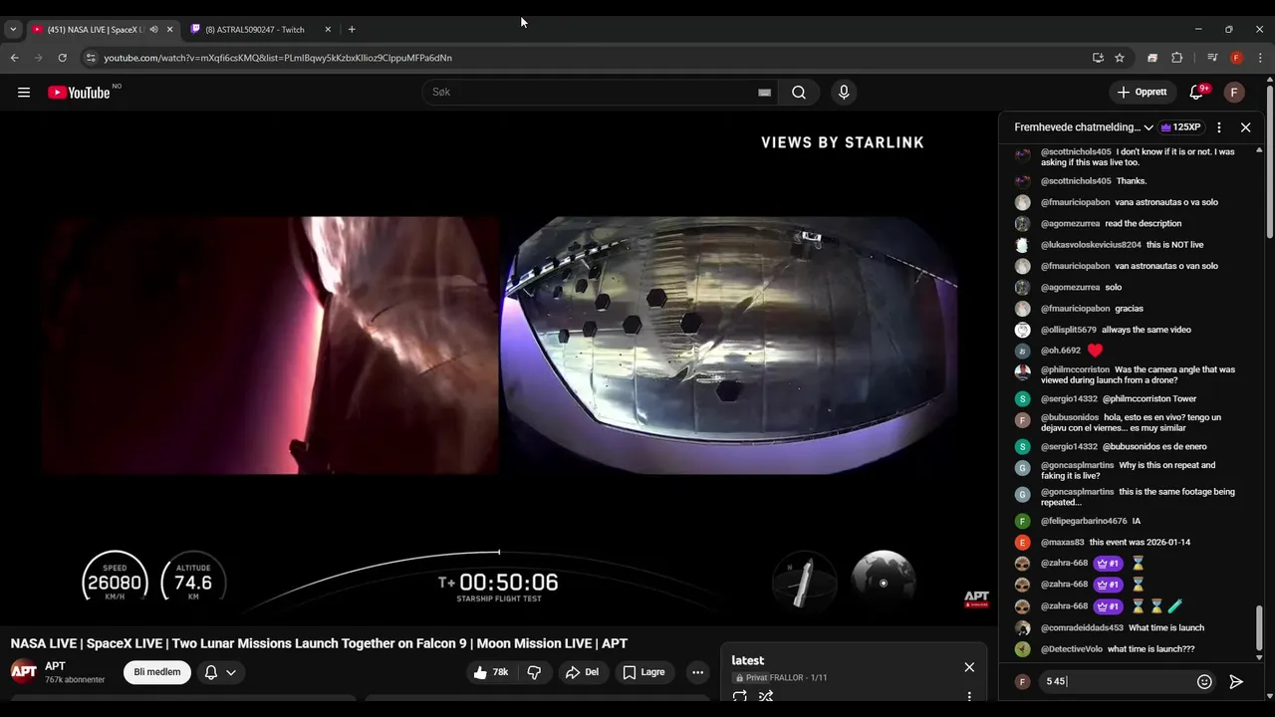Dislike the video with thumbs down
1275x717 pixels.
point(534,672)
